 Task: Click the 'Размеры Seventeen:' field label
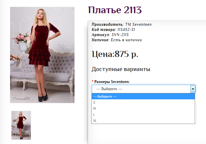(112, 82)
